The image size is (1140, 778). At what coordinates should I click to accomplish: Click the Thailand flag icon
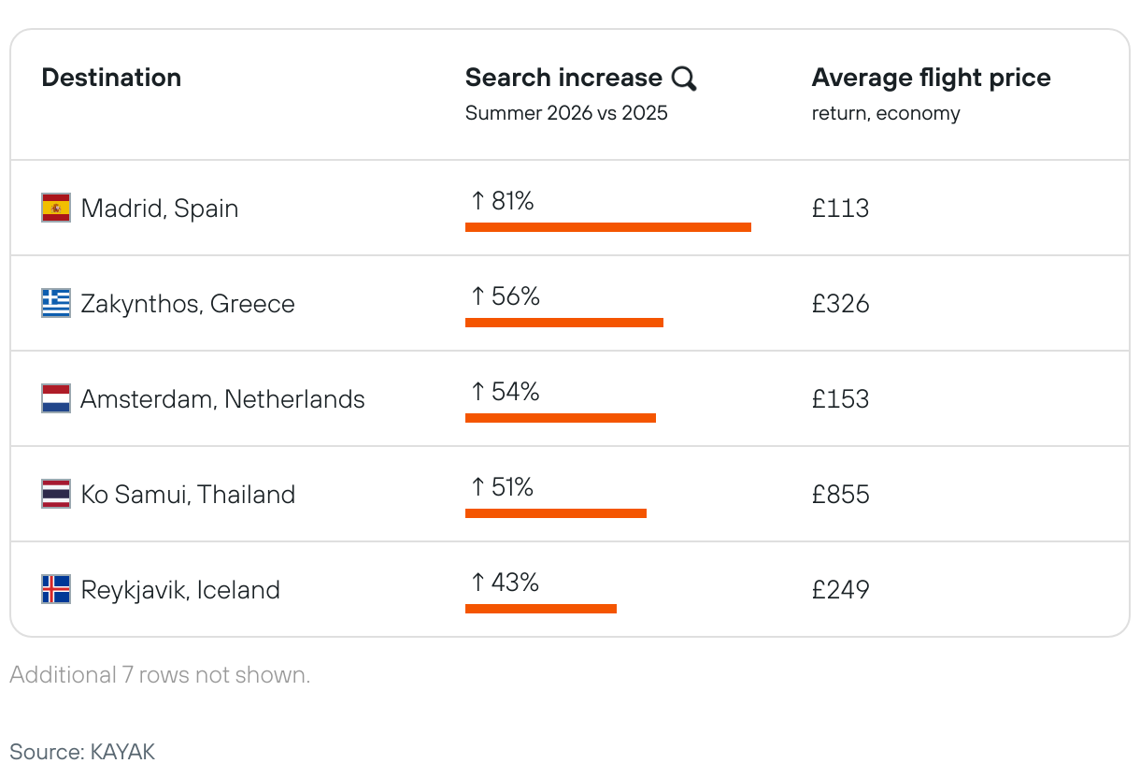[56, 494]
